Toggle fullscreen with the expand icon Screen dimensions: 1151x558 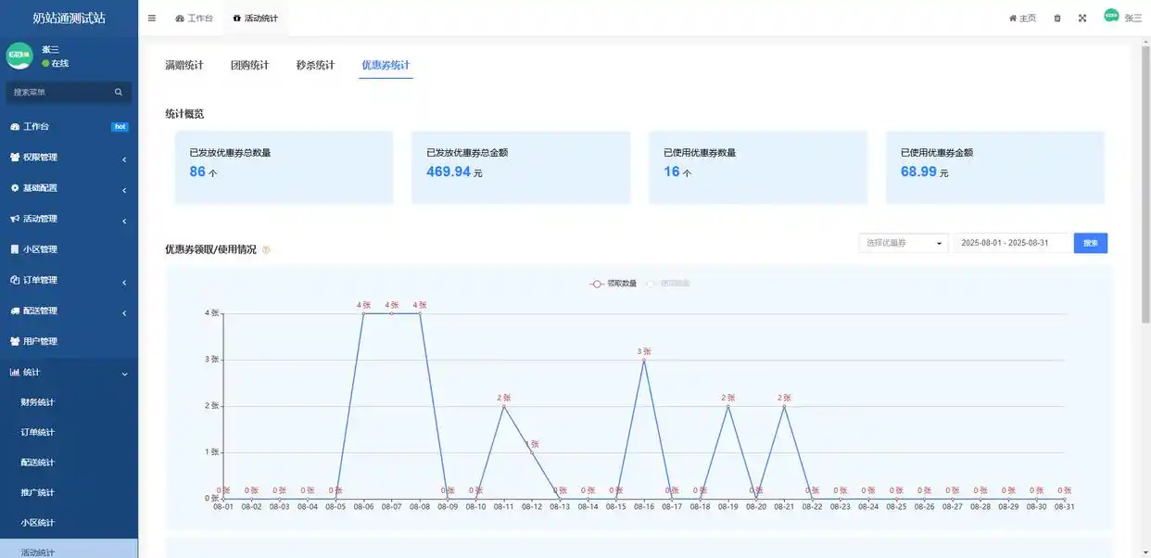tap(1081, 18)
